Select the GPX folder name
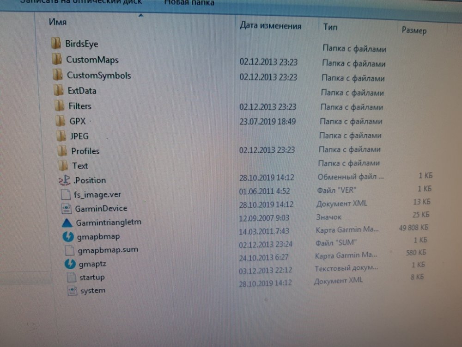 (x=78, y=121)
